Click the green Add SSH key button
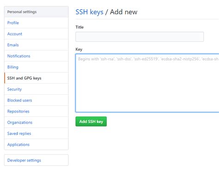This screenshot has width=219, height=180. click(x=91, y=121)
